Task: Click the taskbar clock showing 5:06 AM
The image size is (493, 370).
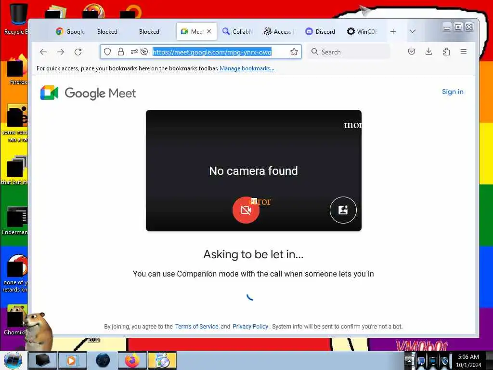Action: tap(468, 360)
